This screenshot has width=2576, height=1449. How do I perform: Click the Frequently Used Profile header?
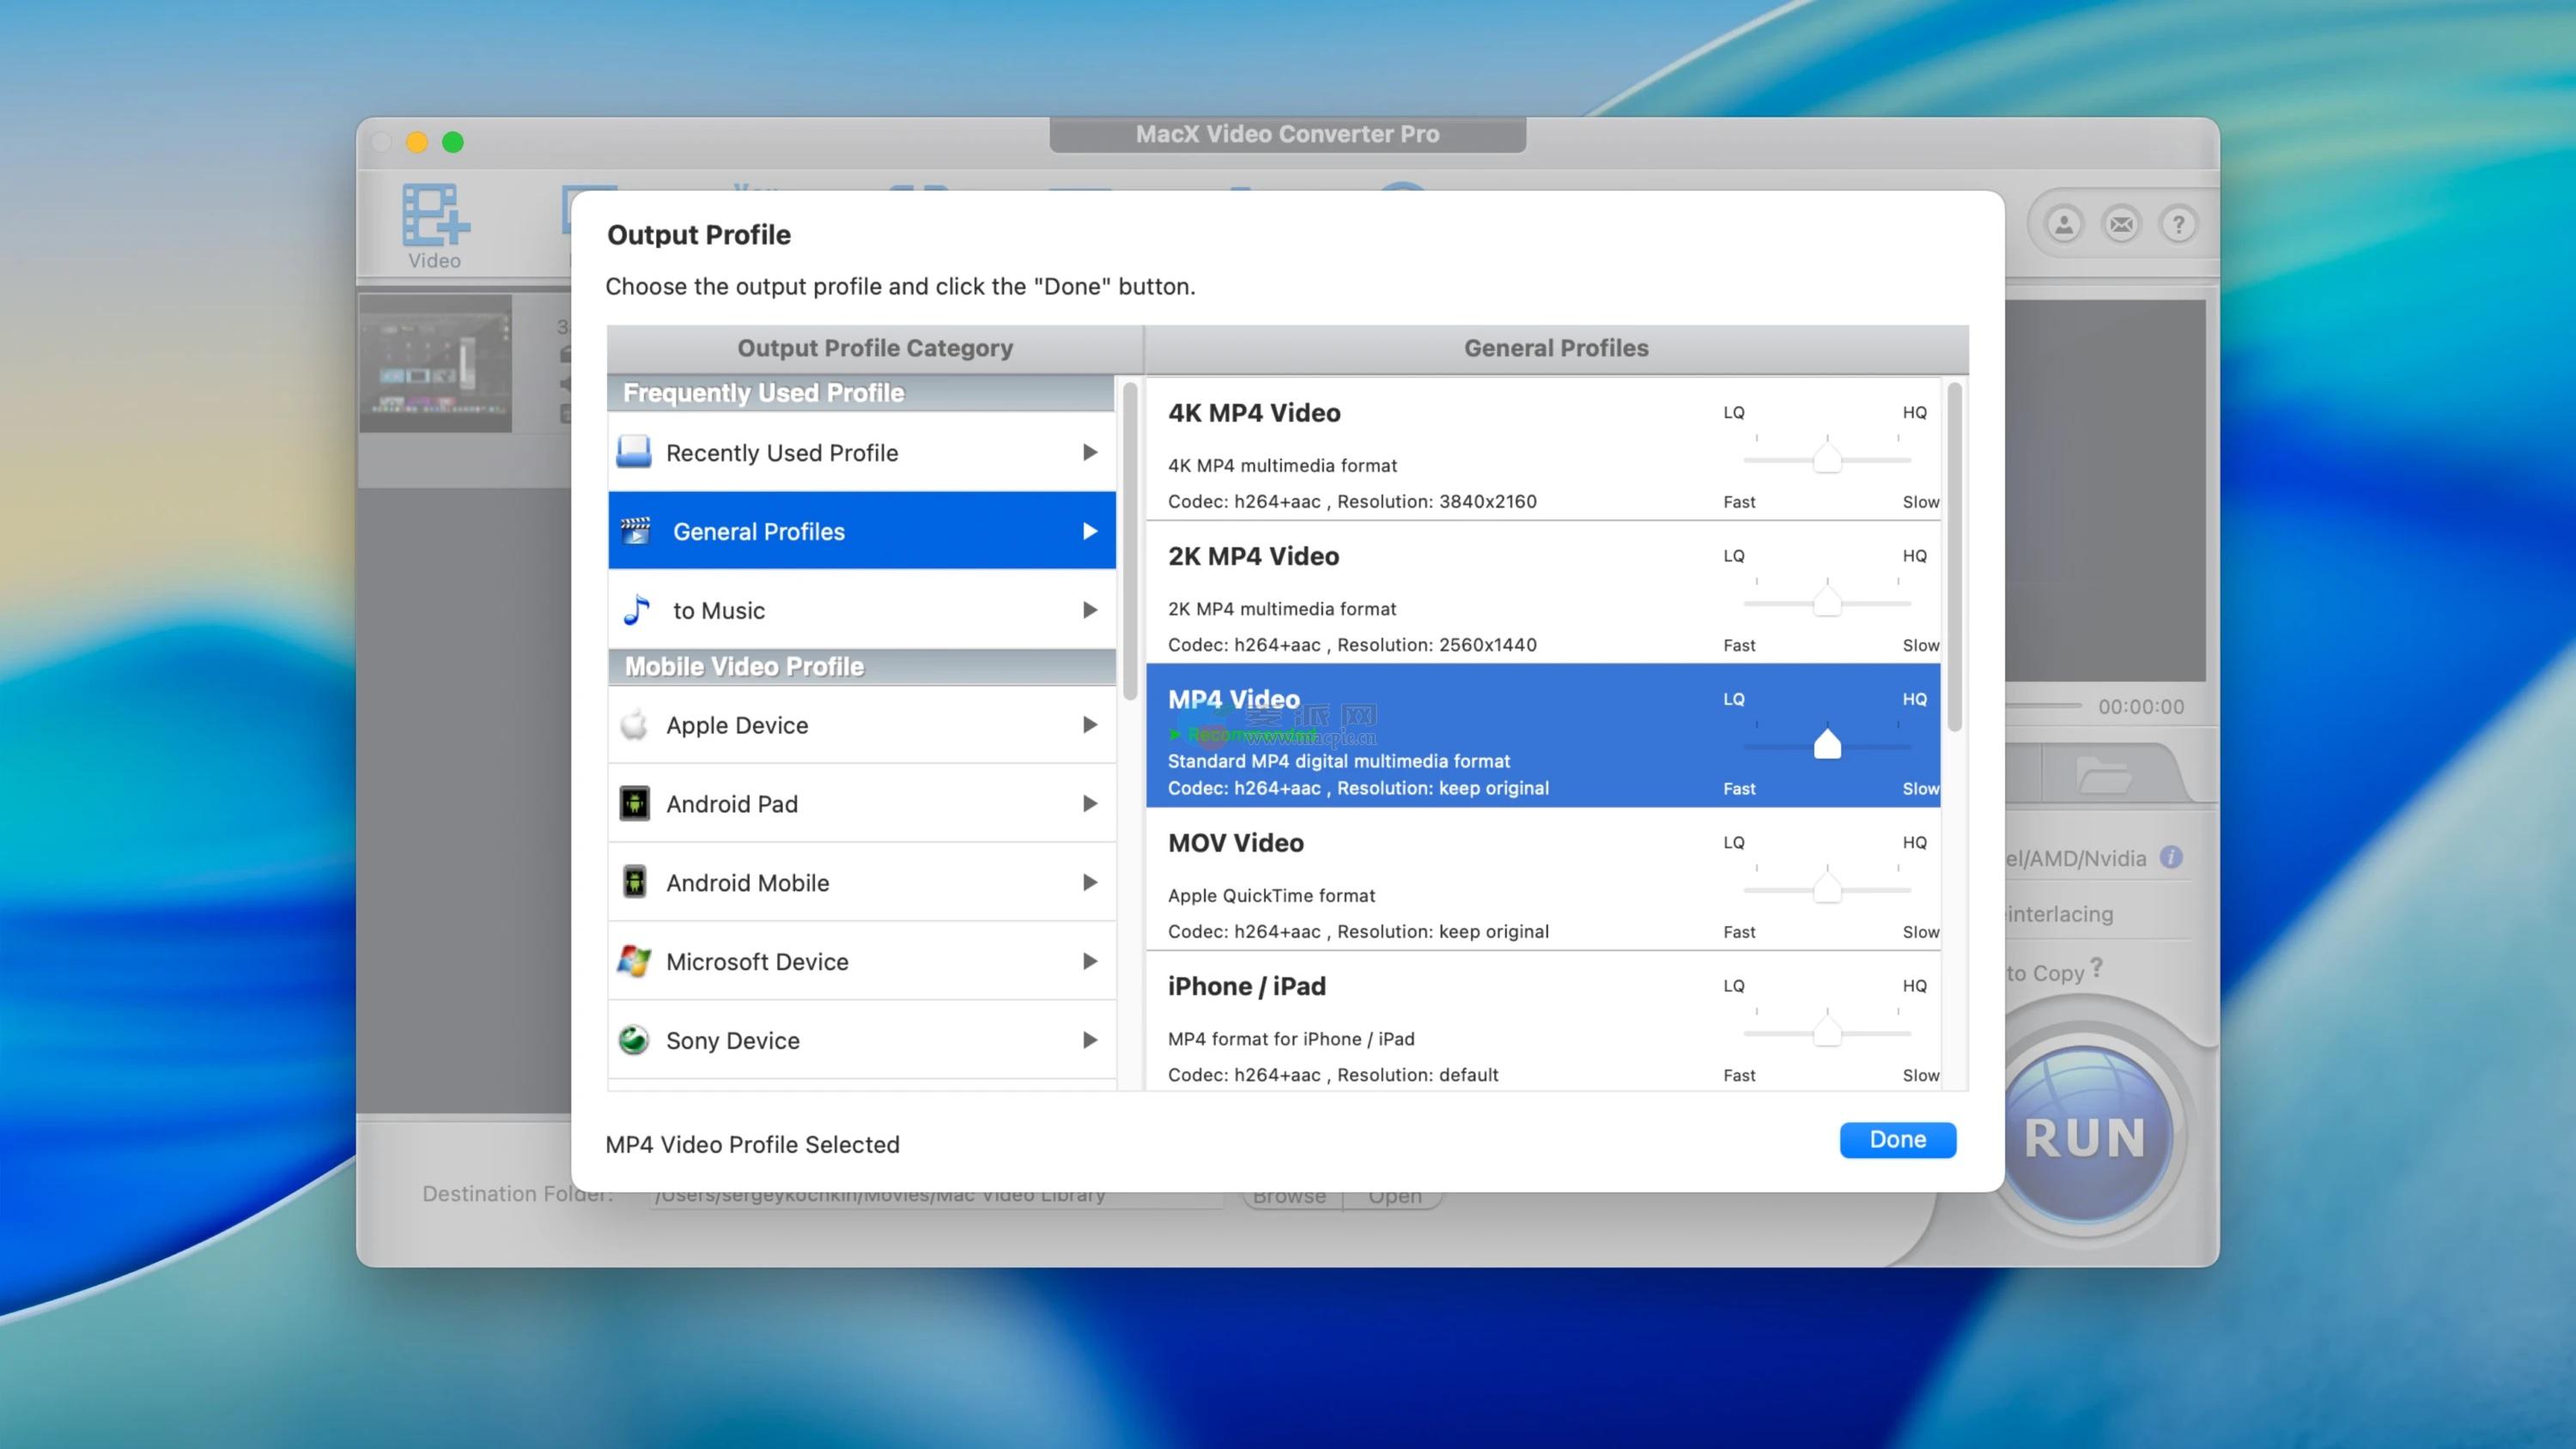862,393
